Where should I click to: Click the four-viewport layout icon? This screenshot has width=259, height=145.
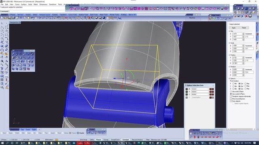click(x=62, y=18)
